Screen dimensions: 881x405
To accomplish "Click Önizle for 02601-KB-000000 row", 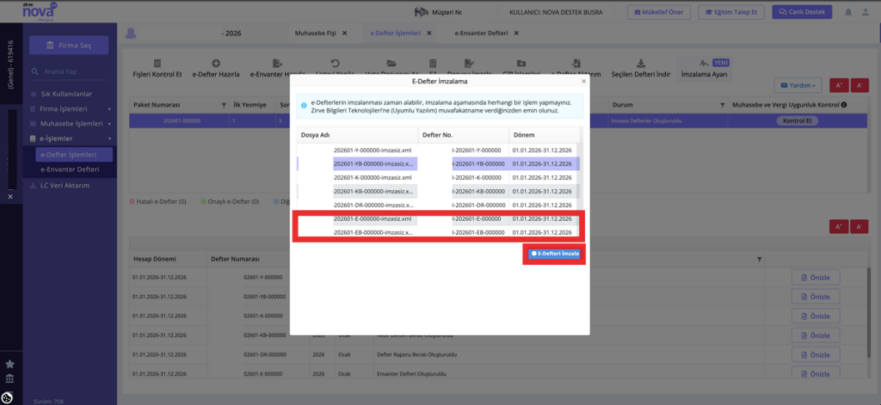I will (816, 335).
